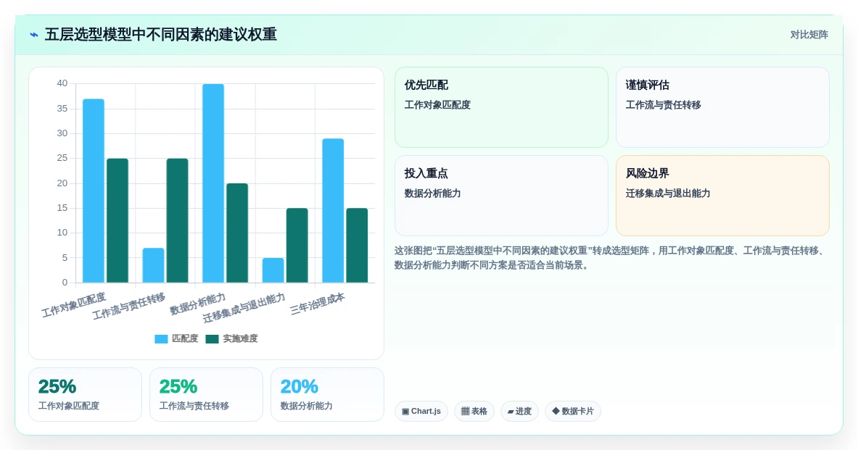The image size is (858, 450).
Task: Open the 谨慎评估 matrix card
Action: [722, 107]
